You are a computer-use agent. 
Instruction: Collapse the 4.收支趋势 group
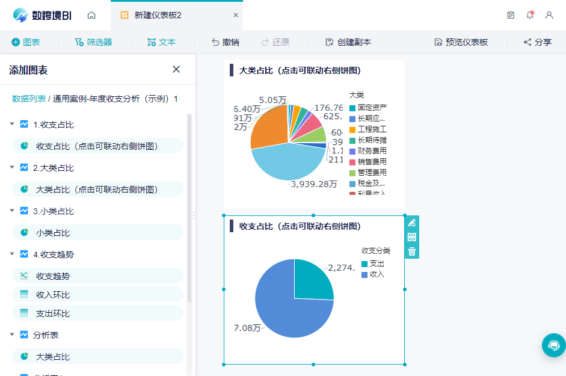click(x=12, y=254)
